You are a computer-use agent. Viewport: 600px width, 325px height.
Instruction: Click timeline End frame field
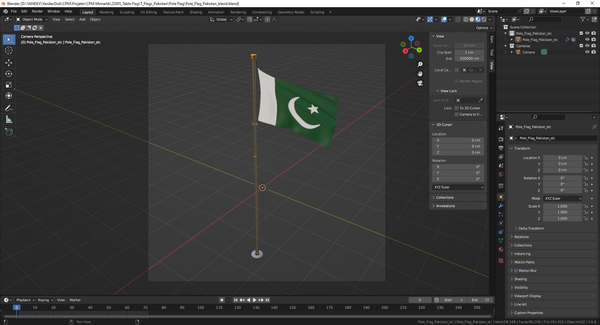tap(481, 300)
